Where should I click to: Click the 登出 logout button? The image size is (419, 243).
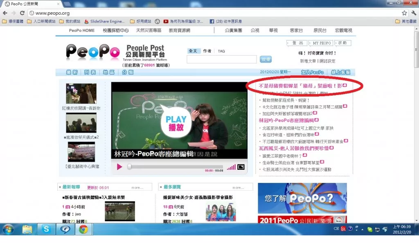297,43
